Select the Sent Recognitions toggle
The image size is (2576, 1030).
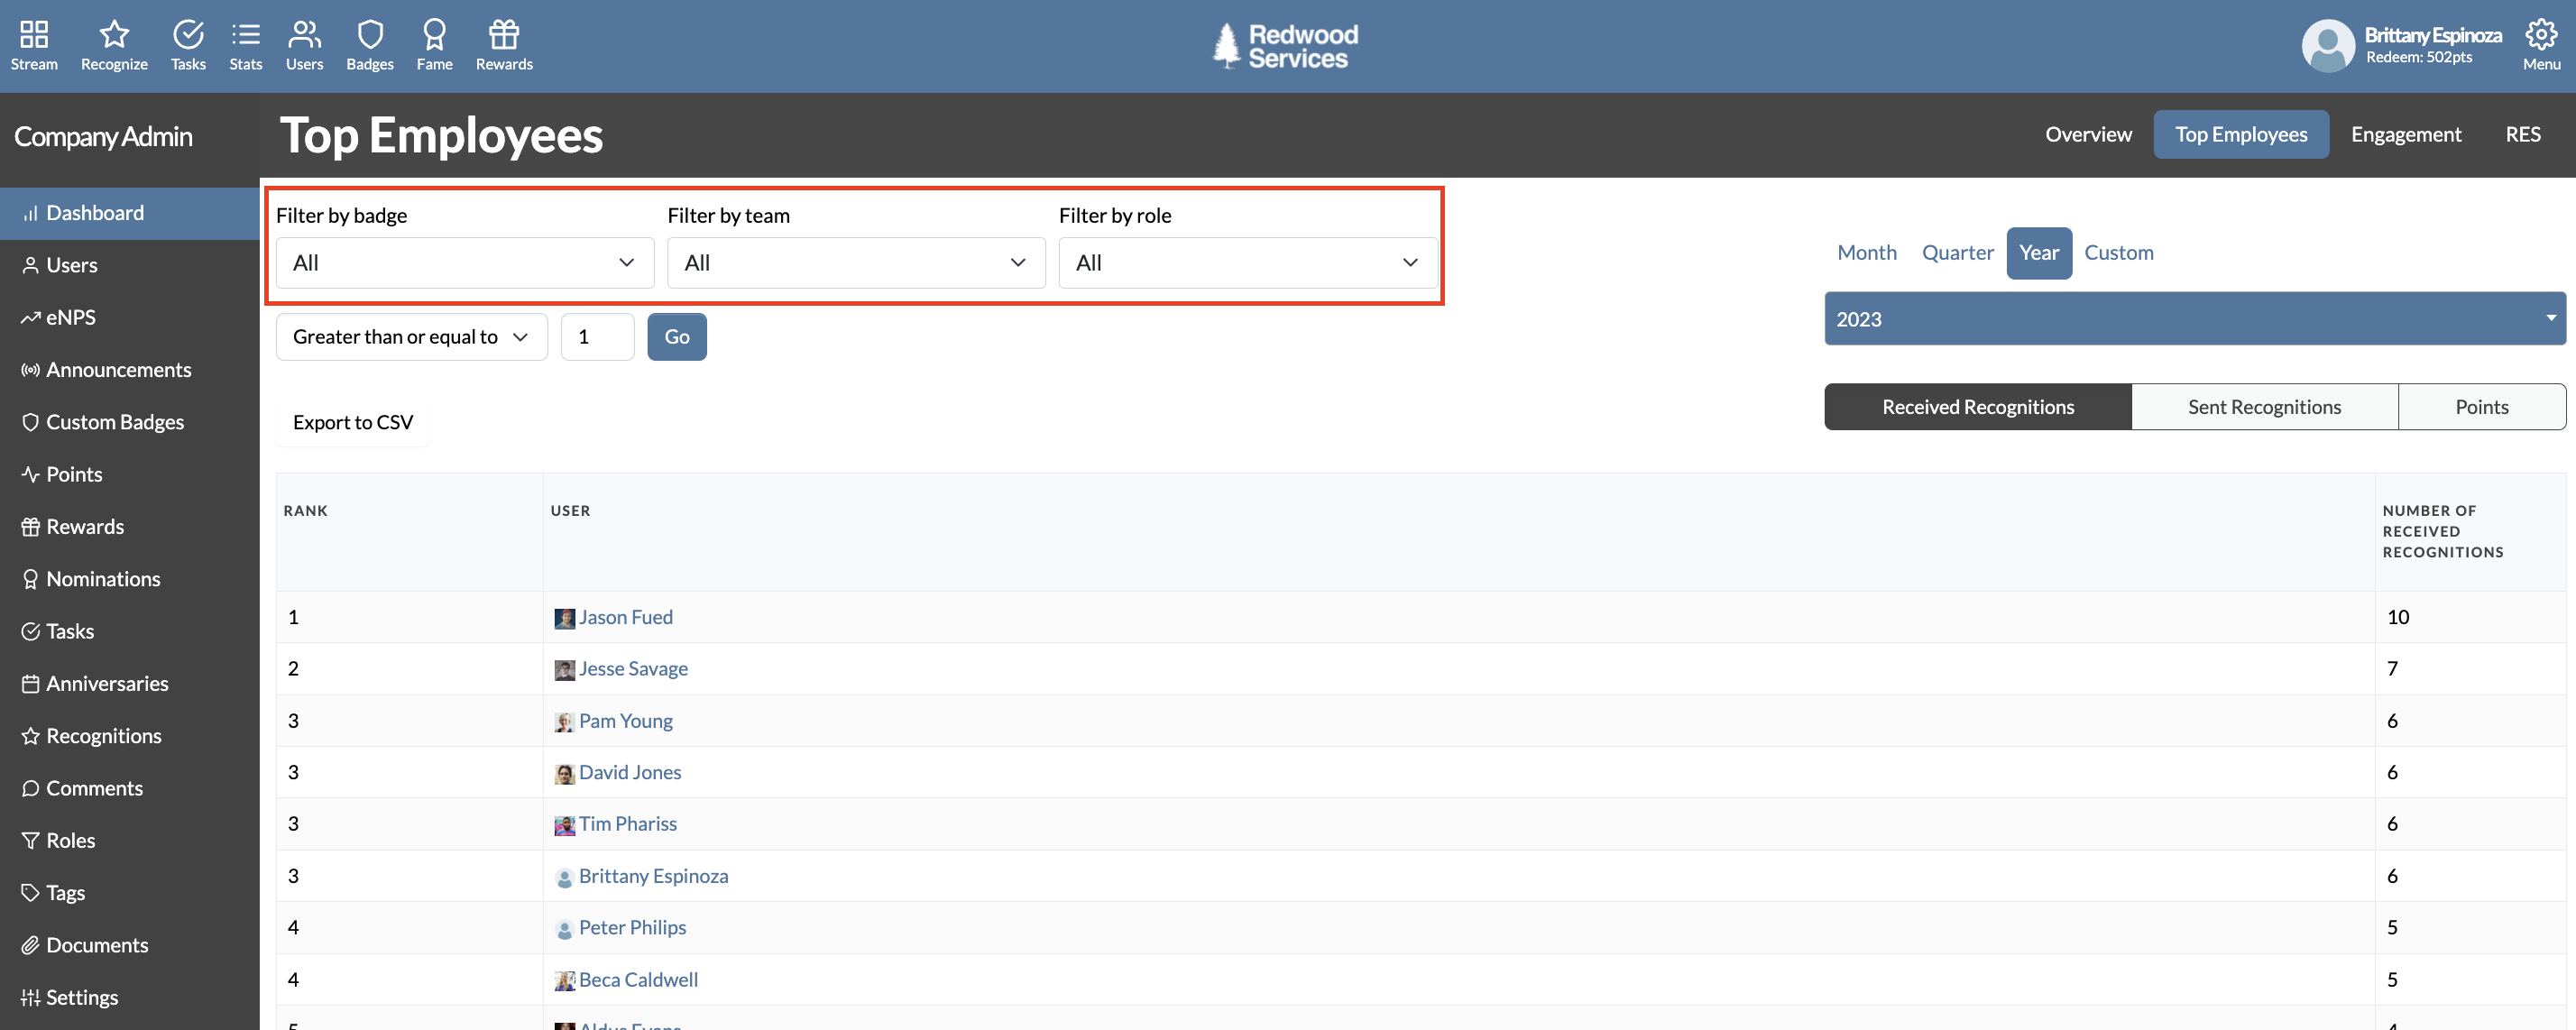click(x=2264, y=407)
